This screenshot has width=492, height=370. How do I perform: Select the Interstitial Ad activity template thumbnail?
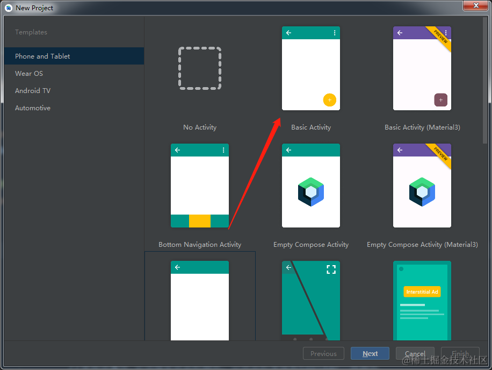pos(422,301)
